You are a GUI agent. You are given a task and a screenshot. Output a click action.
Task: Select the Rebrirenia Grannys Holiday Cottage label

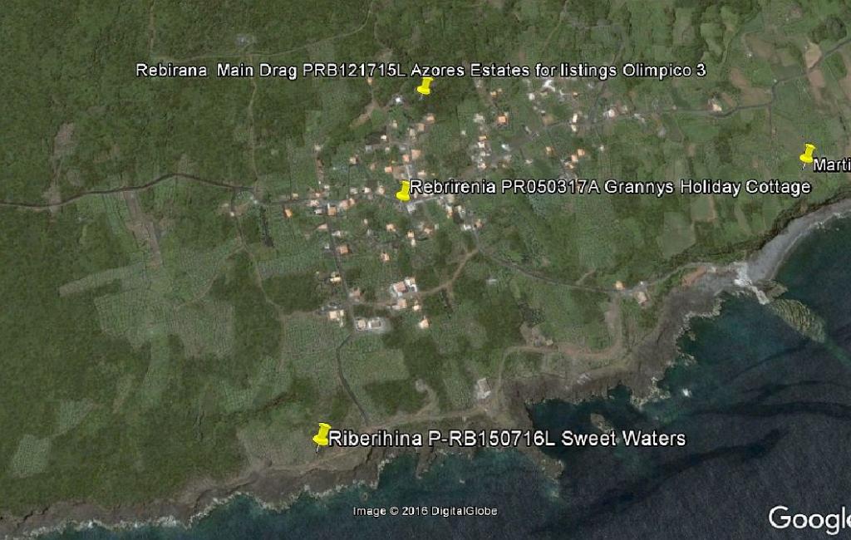coord(610,187)
